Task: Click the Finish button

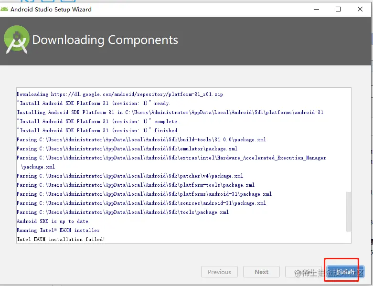Action: point(346,272)
